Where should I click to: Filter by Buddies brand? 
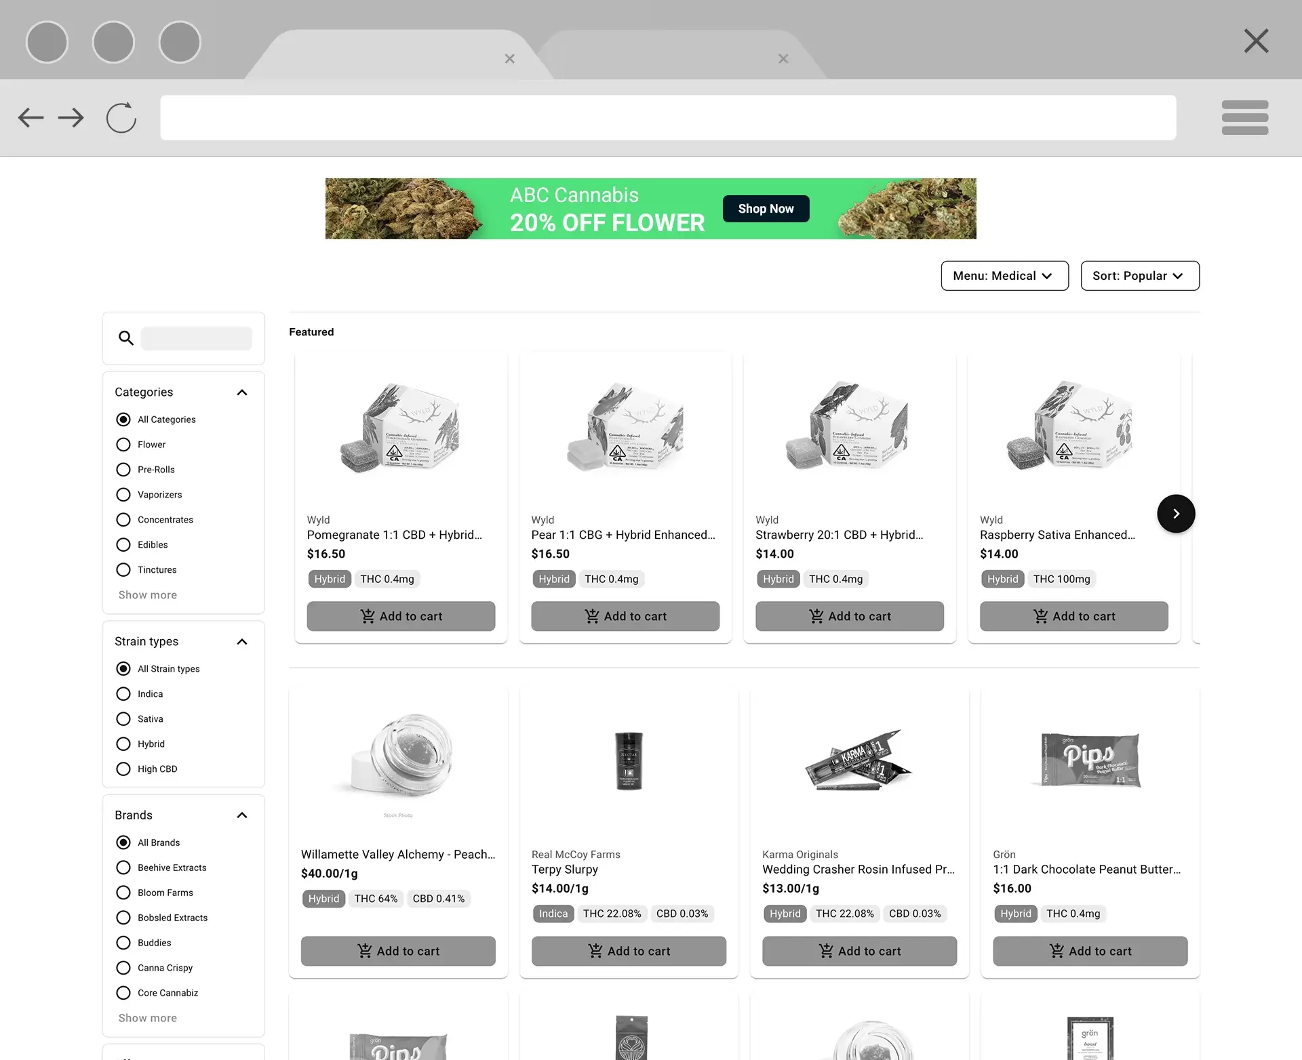123,943
